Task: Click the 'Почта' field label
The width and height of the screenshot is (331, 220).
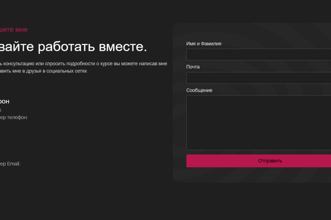Action: point(193,67)
